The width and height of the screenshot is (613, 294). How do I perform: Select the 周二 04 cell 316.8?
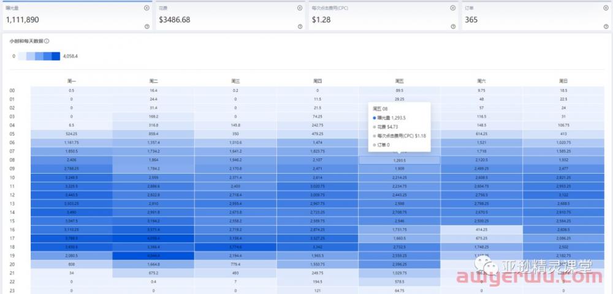(153, 125)
